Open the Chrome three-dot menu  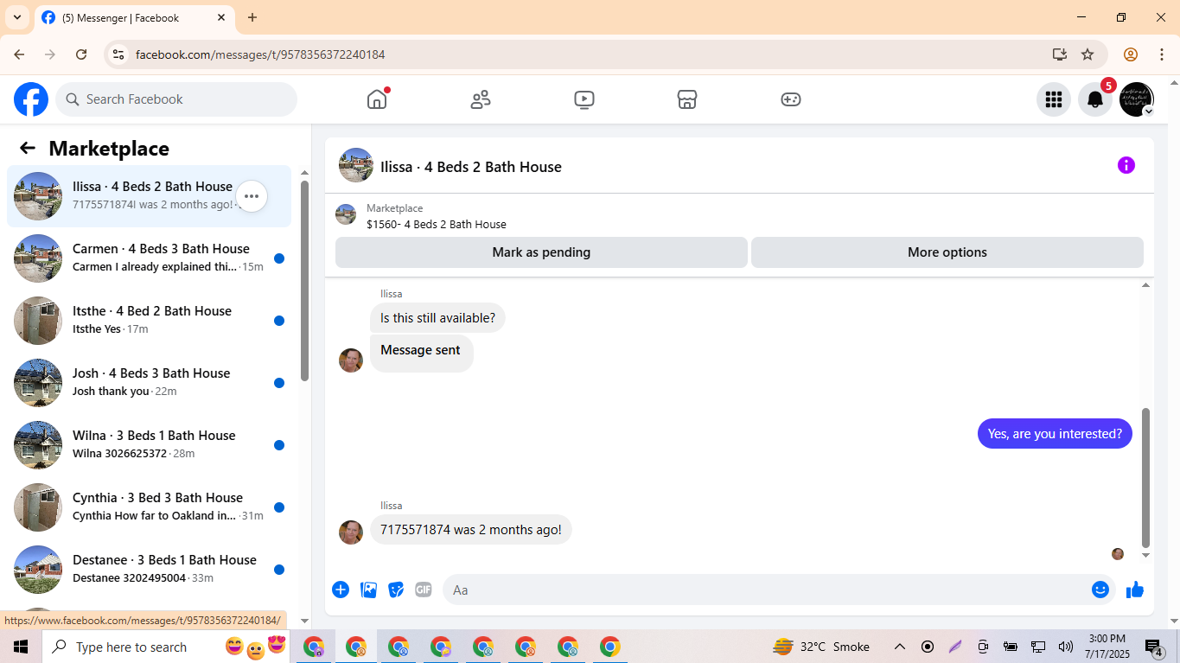pyautogui.click(x=1161, y=54)
